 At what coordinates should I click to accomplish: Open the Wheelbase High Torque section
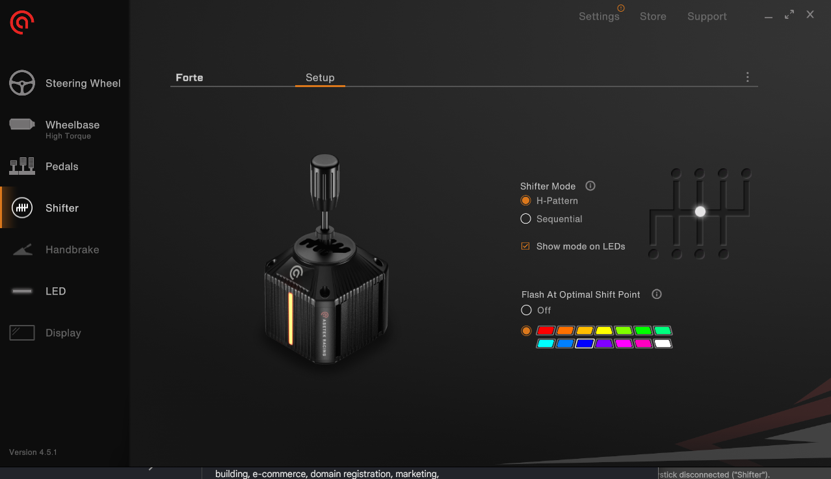click(65, 125)
